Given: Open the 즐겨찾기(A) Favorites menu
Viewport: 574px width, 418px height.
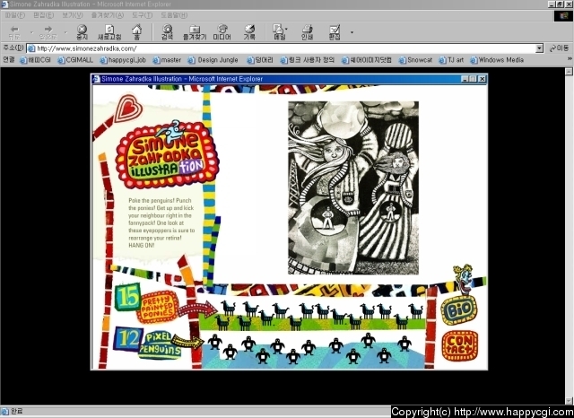Looking at the screenshot, I should (108, 15).
